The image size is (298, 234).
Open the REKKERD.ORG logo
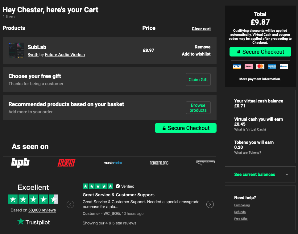(159, 163)
